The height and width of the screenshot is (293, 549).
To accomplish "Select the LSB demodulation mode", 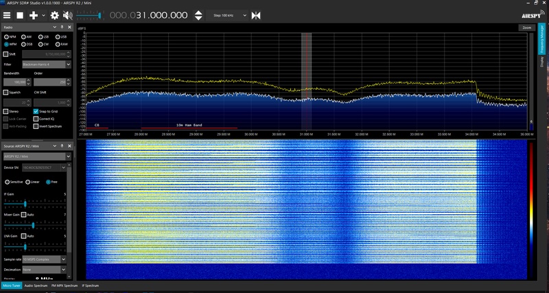I will pos(44,37).
